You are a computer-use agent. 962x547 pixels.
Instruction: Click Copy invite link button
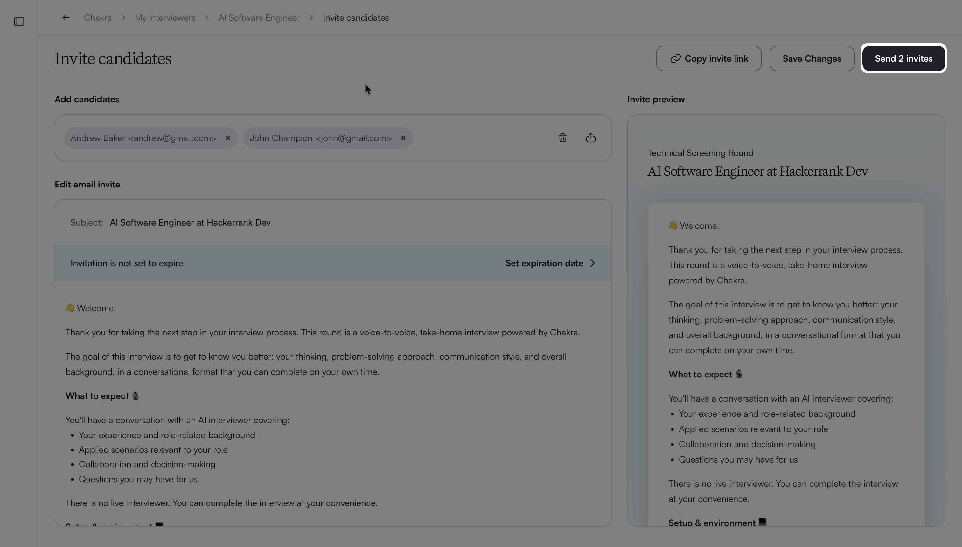click(x=708, y=58)
